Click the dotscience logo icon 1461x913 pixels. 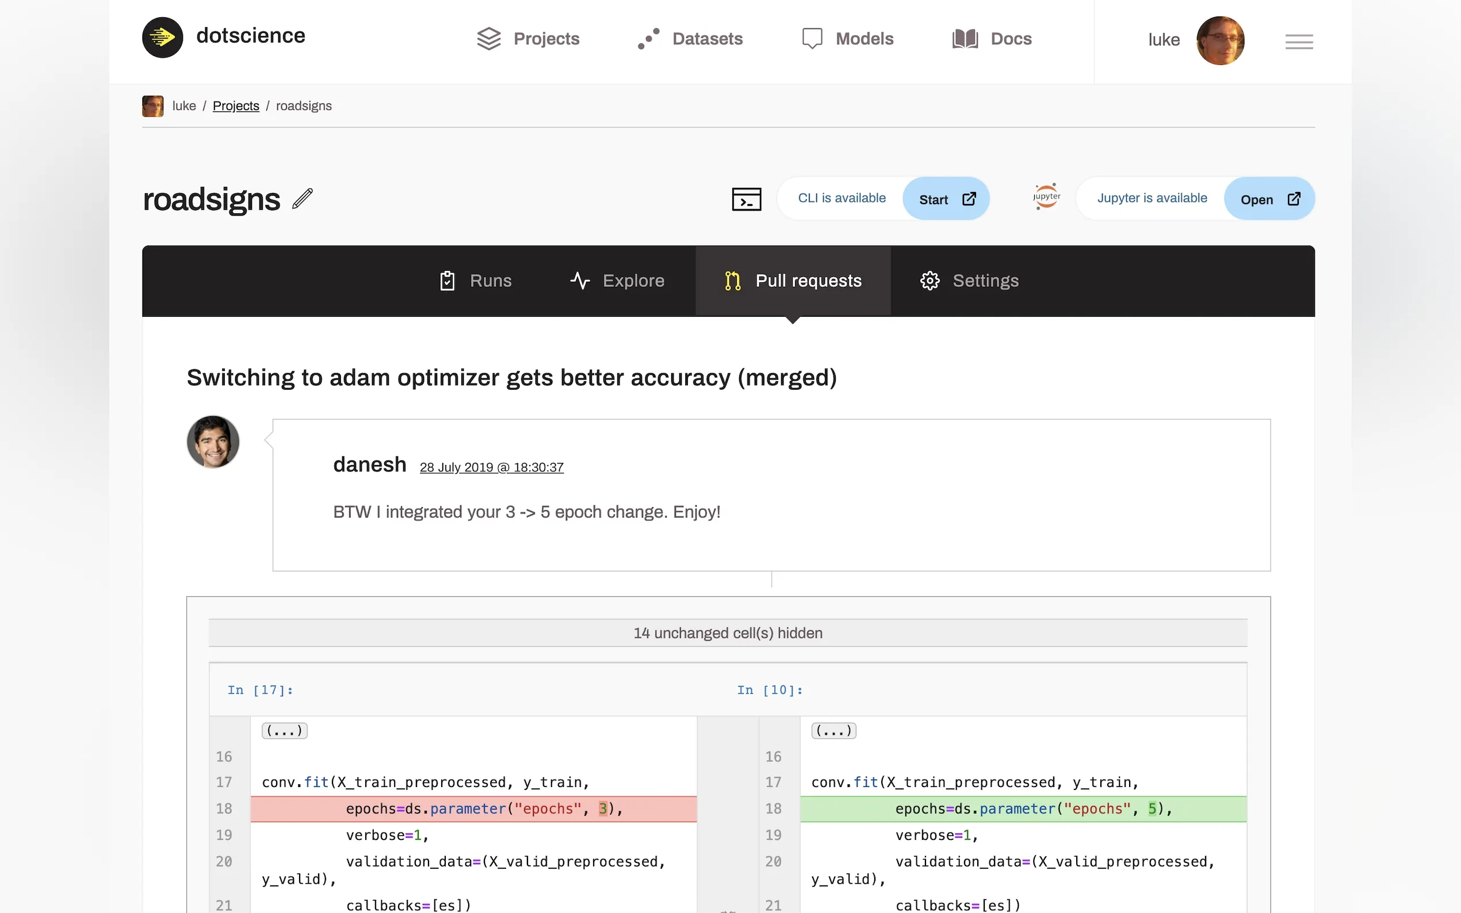pyautogui.click(x=162, y=37)
